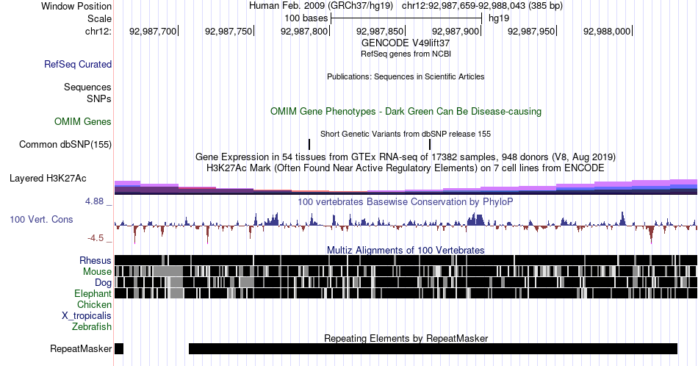Open the 100 Vert. Cons track label
The width and height of the screenshot is (698, 366).
pyautogui.click(x=41, y=219)
